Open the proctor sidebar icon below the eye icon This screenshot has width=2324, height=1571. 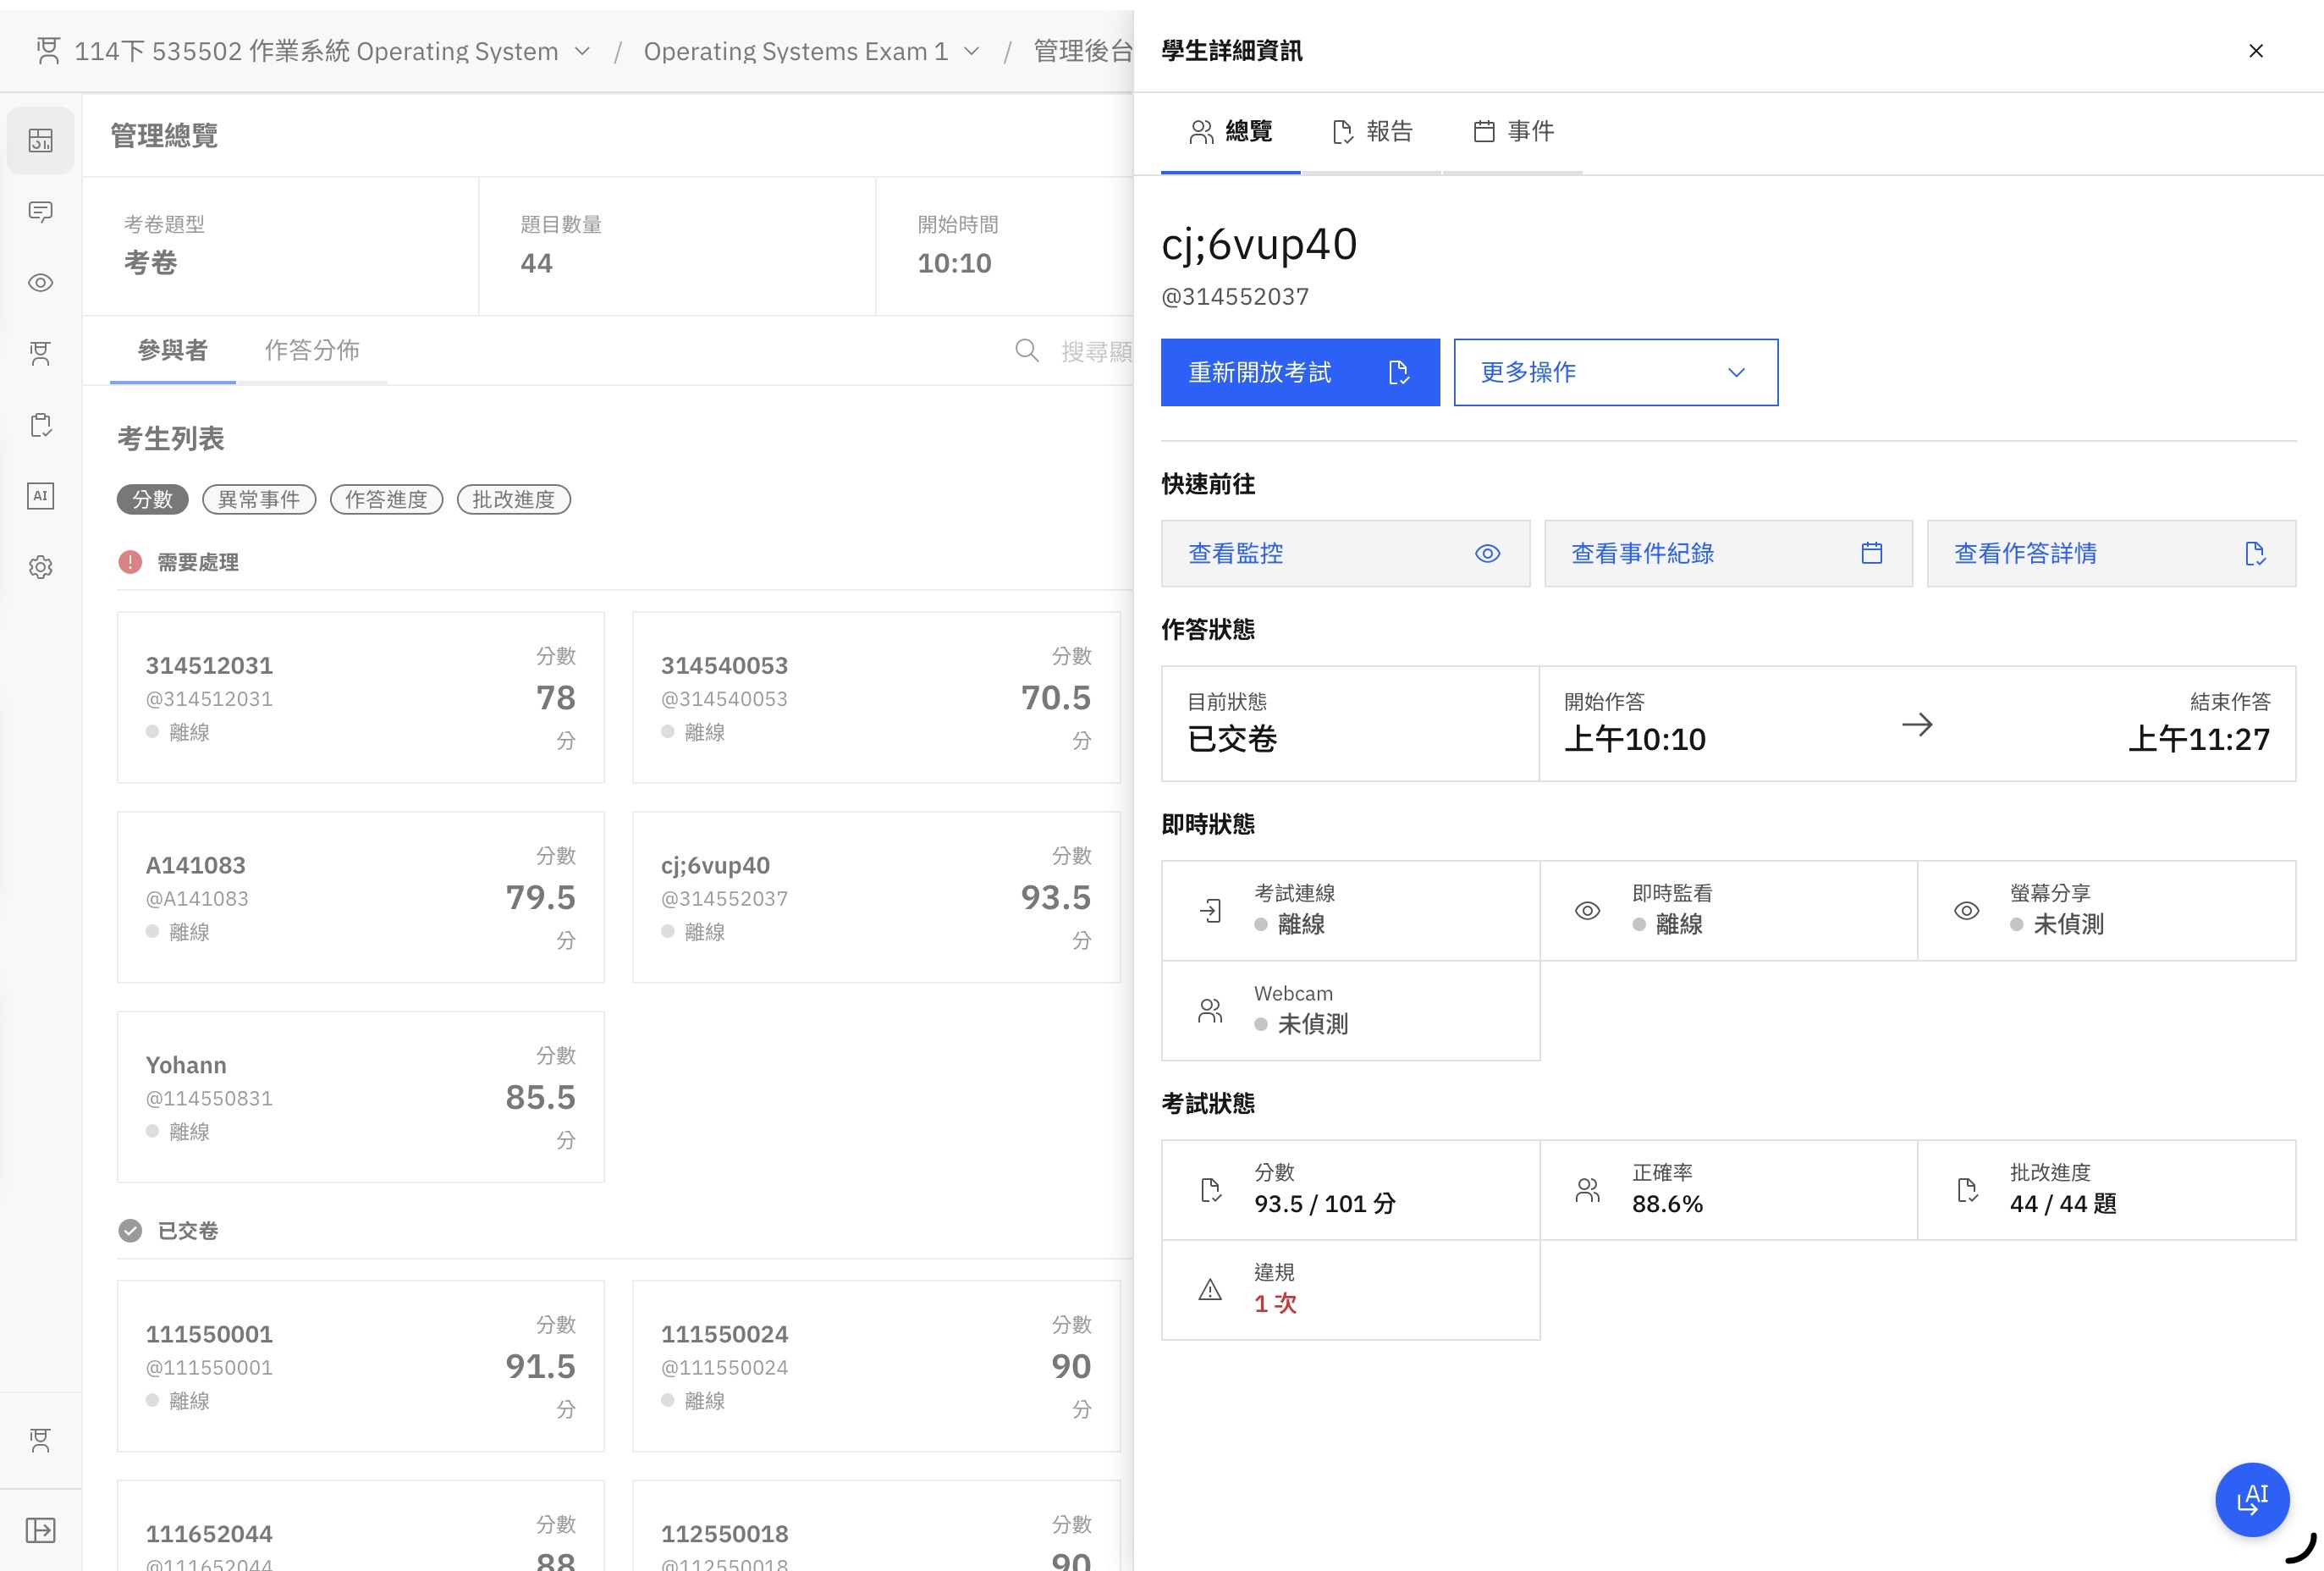click(x=40, y=354)
